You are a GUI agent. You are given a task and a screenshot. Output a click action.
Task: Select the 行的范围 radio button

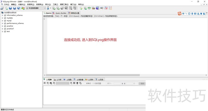(x=93, y=83)
